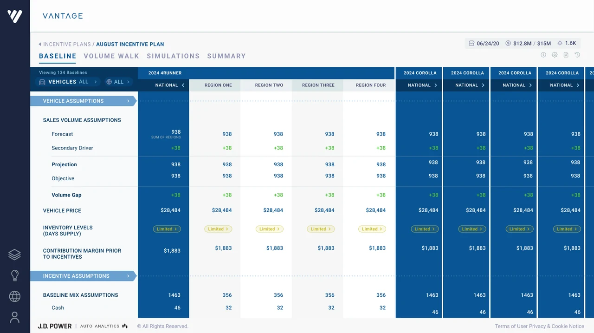Open the user profile icon
The image size is (594, 333).
14,317
